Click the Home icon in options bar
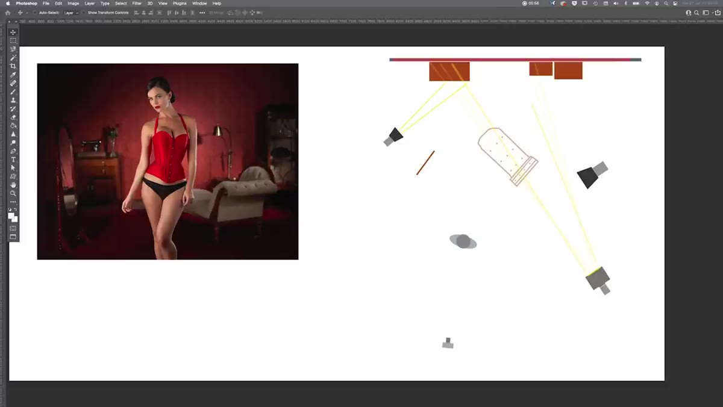Screen dimensions: 723x407 (x=8, y=12)
